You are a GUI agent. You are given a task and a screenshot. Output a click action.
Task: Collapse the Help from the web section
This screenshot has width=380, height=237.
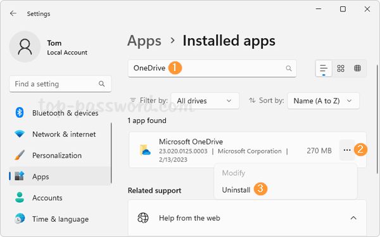point(353,218)
